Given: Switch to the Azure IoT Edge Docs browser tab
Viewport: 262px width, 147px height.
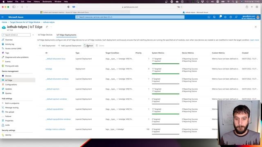Looking at the screenshot, I should point(65,12).
